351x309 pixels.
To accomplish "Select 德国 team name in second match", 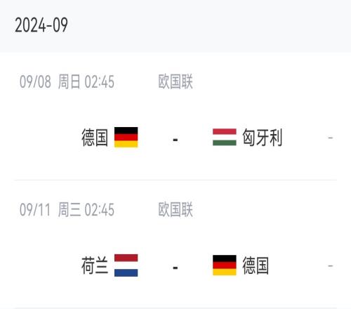I will point(256,265).
